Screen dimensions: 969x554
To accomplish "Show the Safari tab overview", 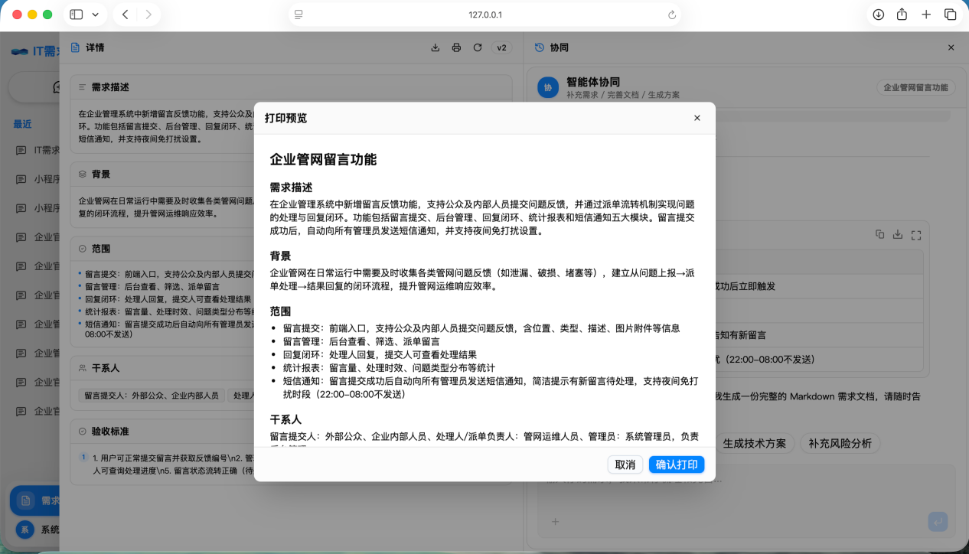I will point(950,15).
